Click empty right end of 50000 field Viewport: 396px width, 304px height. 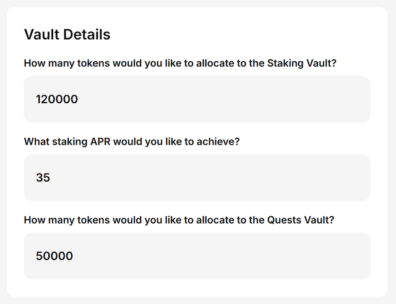point(334,256)
